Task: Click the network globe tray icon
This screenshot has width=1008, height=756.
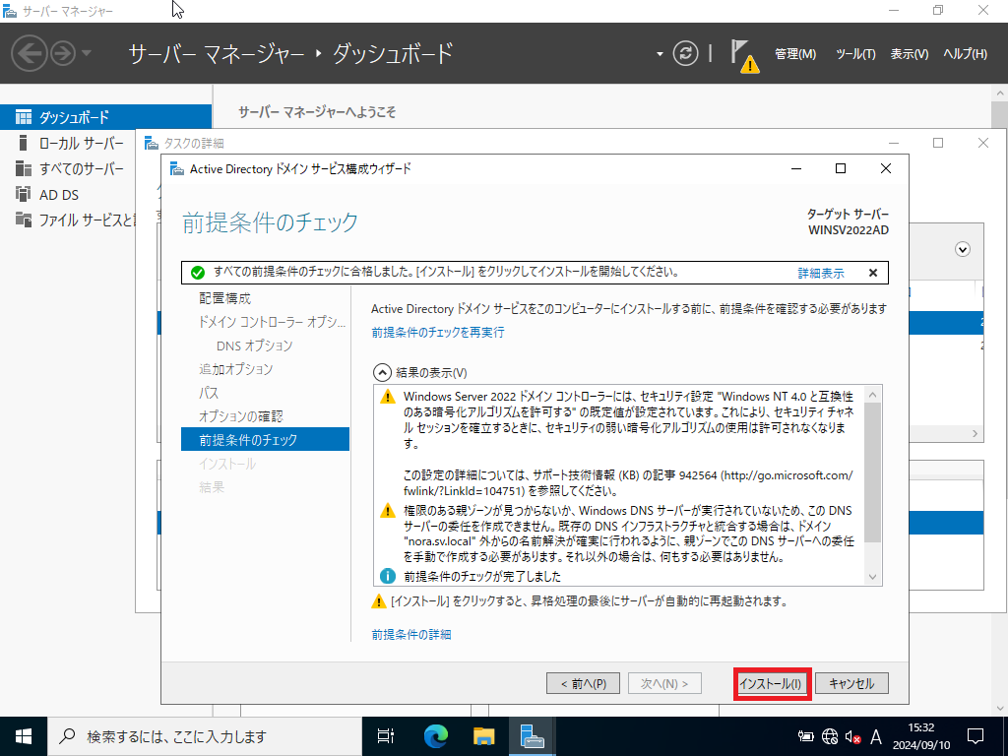Action: coord(830,736)
